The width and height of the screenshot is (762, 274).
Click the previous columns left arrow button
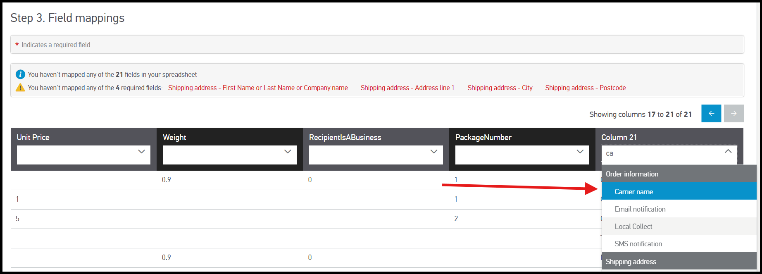711,114
